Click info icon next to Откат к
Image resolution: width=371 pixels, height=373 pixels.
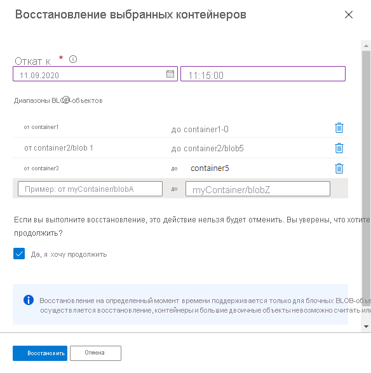tap(73, 59)
